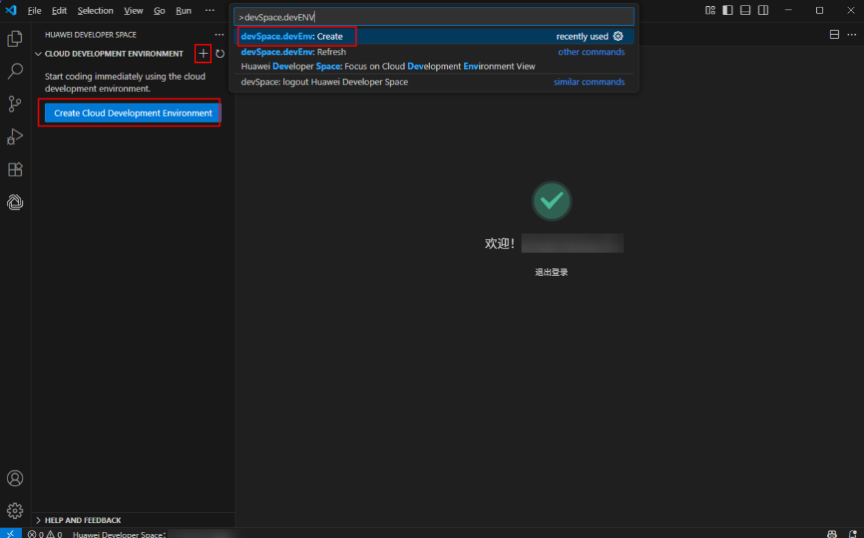Click Huawei Developer Space status bar entry
This screenshot has width=864, height=538.
click(120, 535)
